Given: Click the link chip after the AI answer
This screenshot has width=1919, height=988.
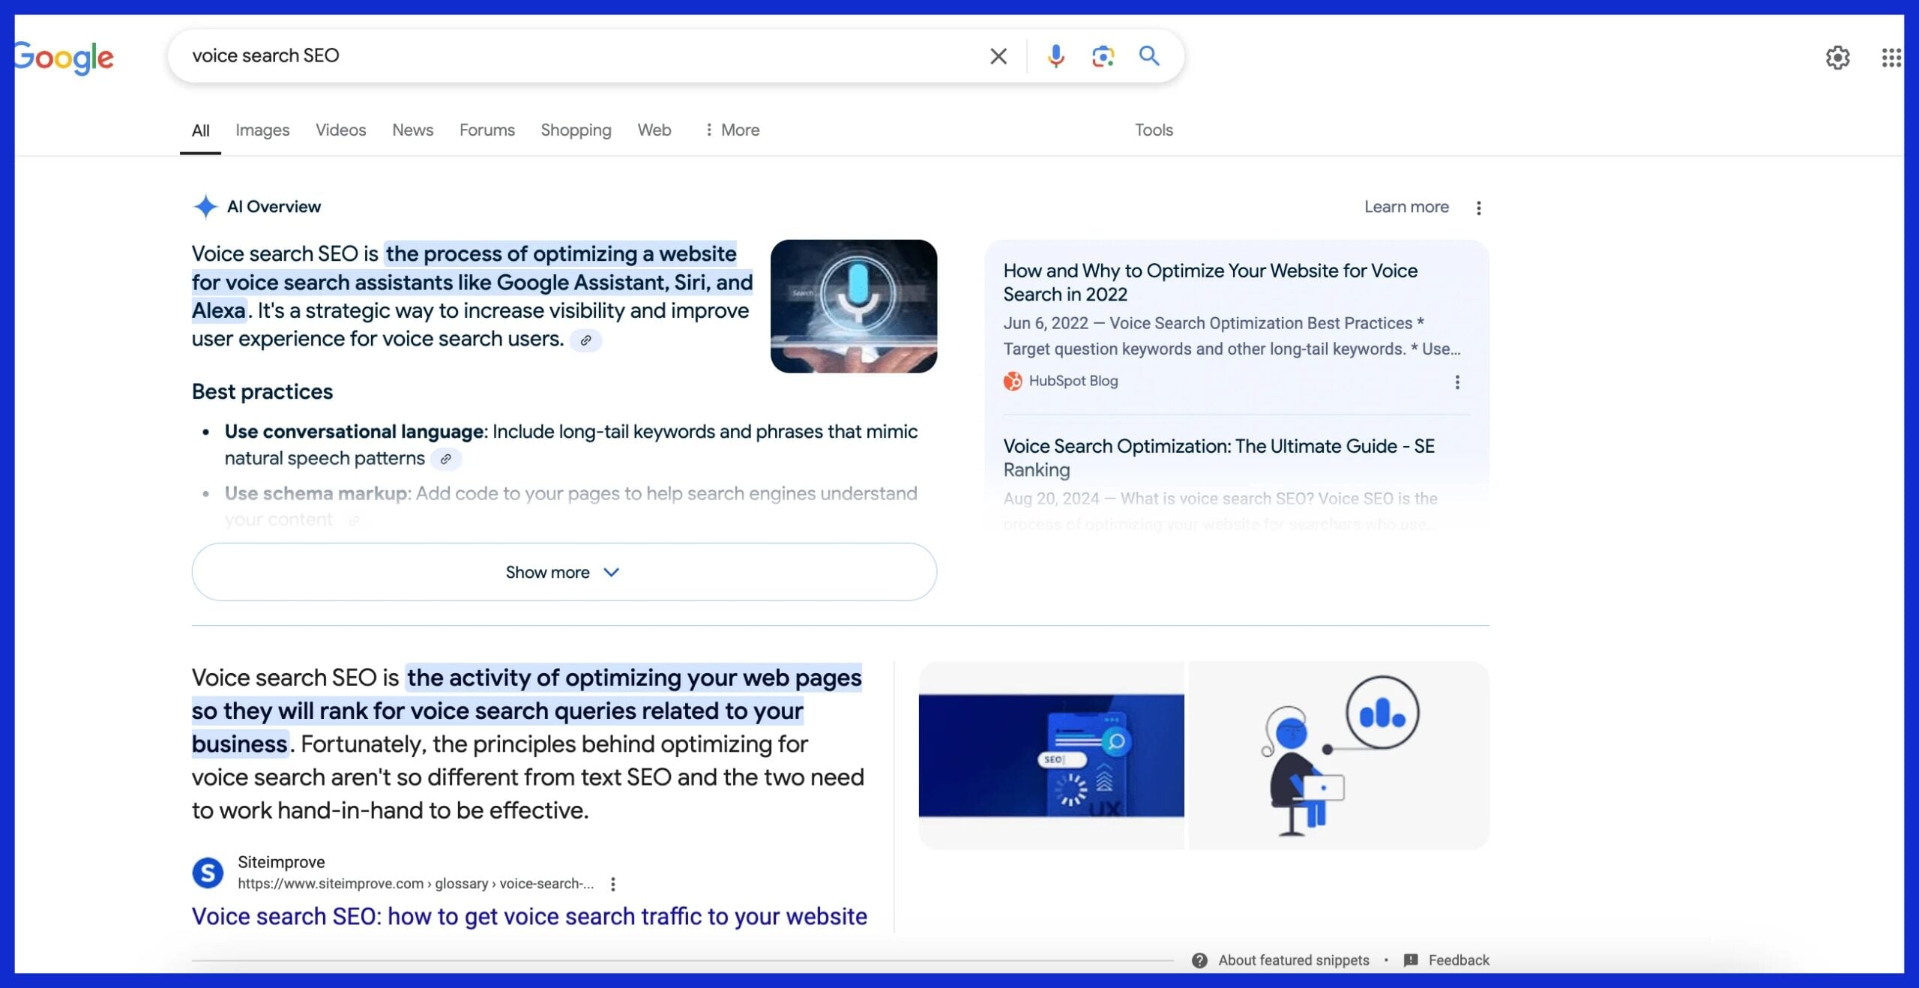Looking at the screenshot, I should pyautogui.click(x=587, y=341).
